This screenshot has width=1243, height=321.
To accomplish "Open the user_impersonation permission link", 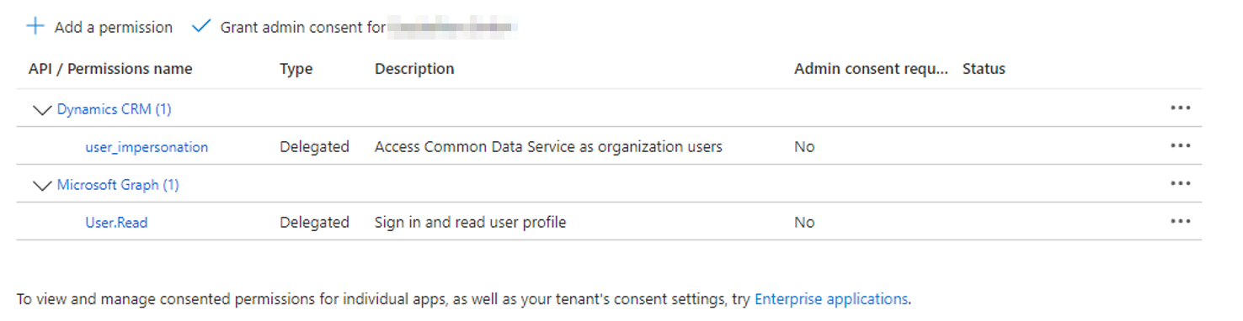I will pyautogui.click(x=147, y=147).
